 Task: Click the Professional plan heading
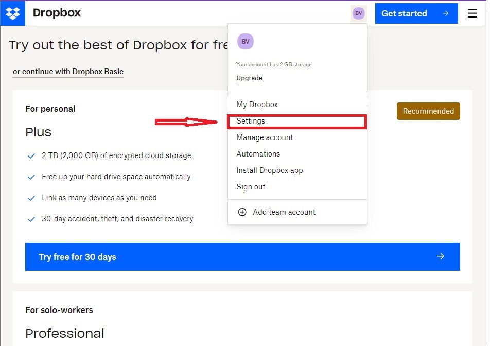click(65, 334)
